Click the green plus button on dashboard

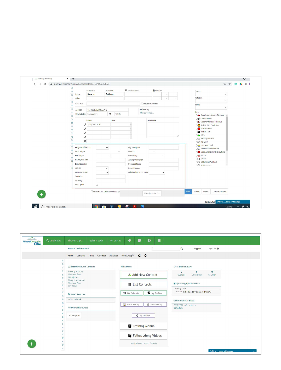point(32,344)
